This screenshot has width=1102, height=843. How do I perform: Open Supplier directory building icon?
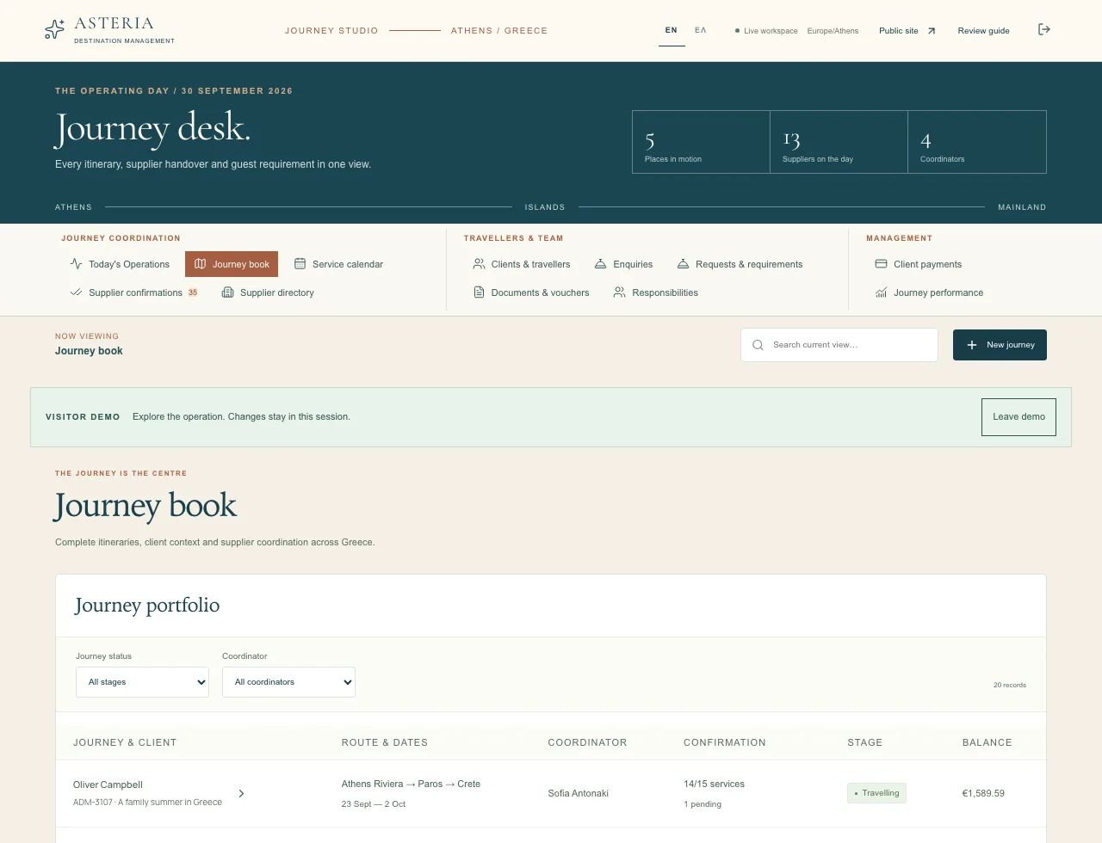pos(228,292)
